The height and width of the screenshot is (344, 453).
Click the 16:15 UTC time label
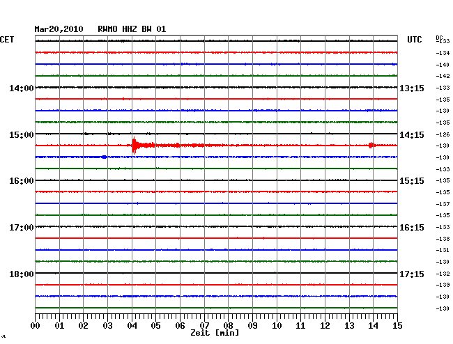click(x=412, y=228)
